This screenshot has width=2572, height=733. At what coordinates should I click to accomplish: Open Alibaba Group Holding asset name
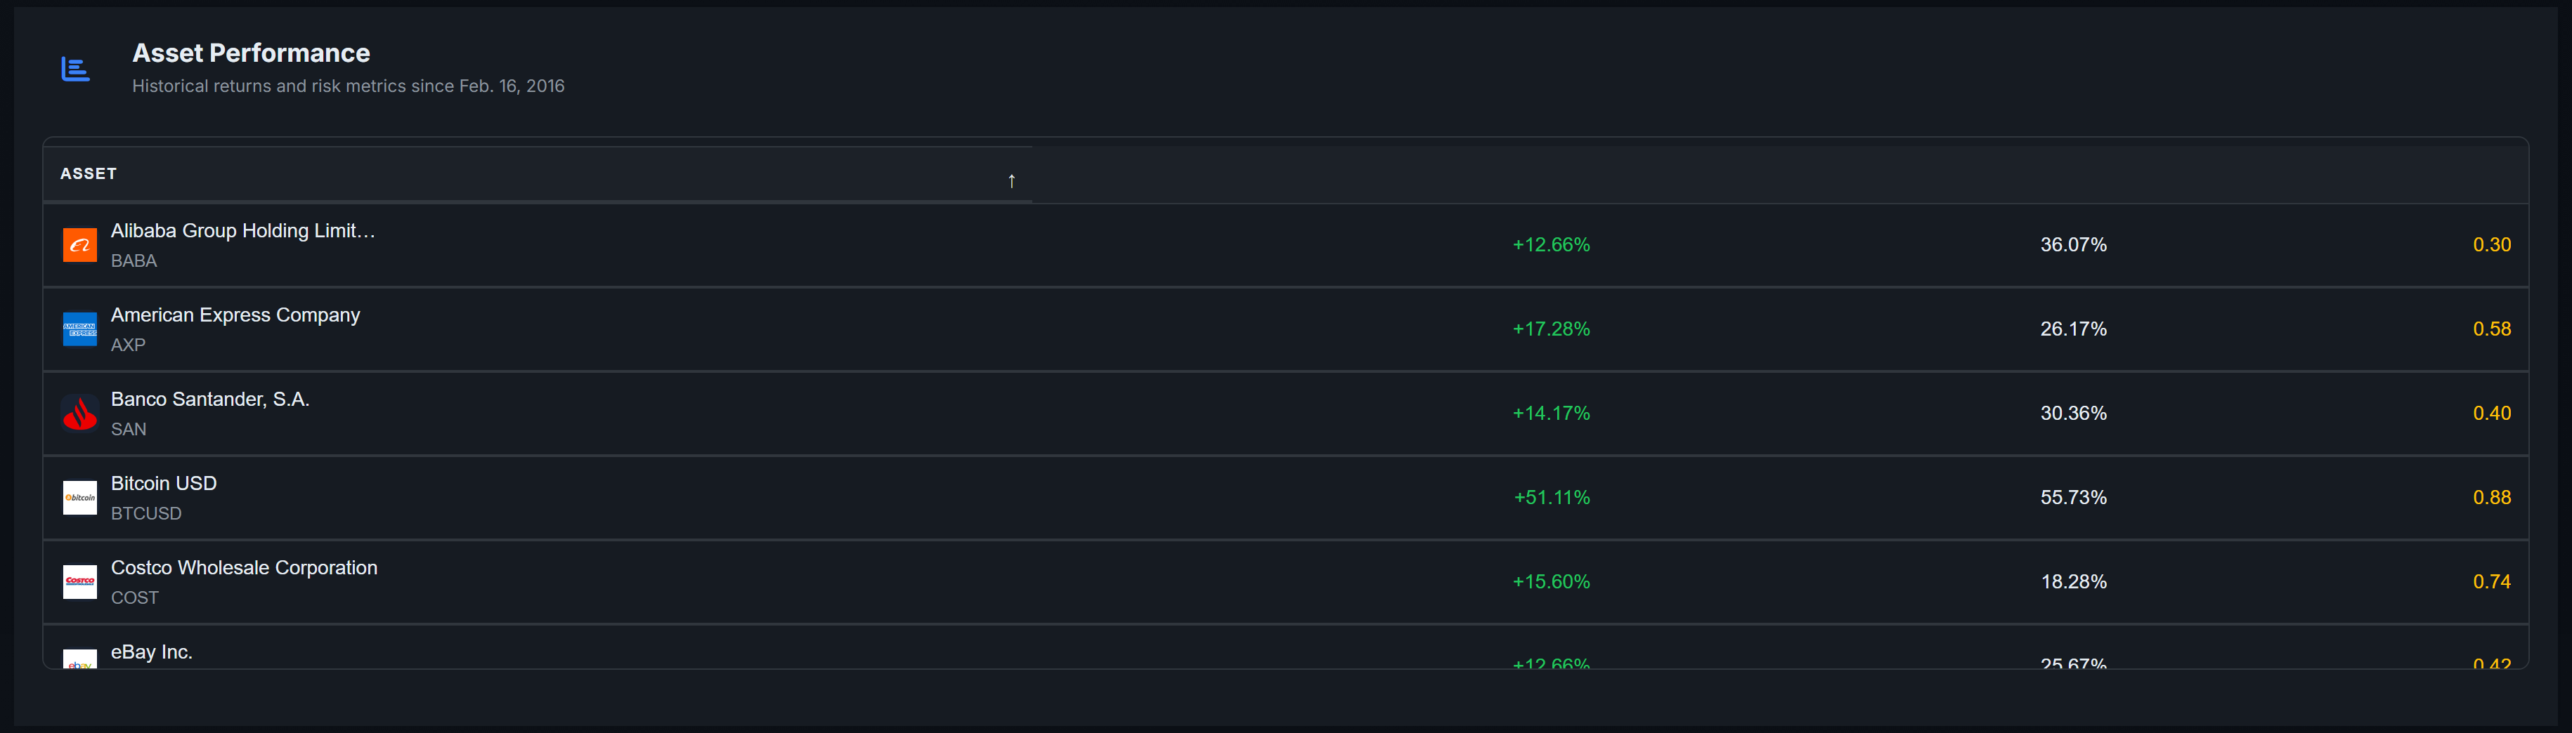point(242,230)
